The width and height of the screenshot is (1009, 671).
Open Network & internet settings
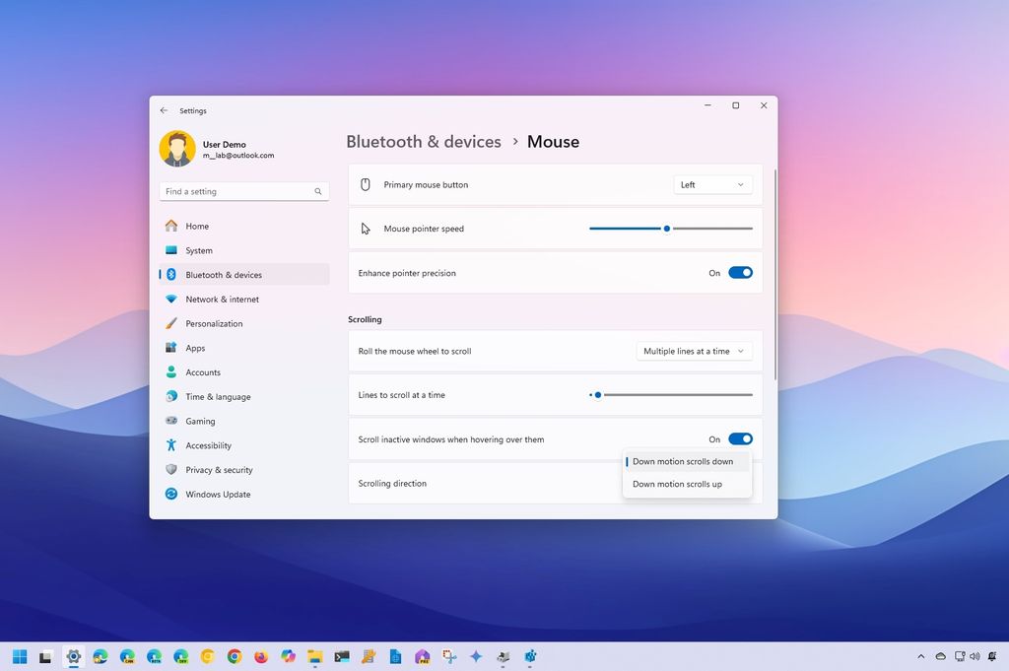(x=224, y=299)
